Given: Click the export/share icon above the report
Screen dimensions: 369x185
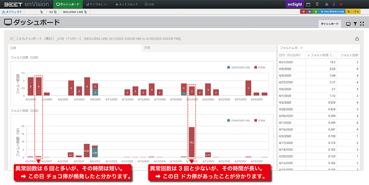Looking at the screenshot, I should point(357,38).
